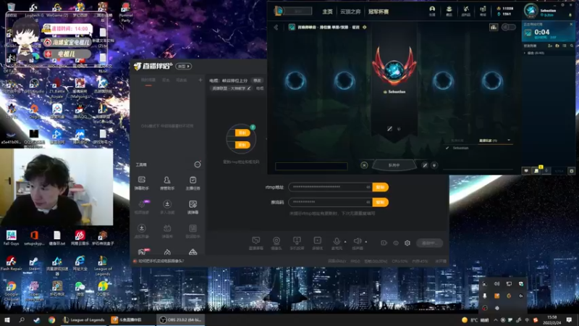Click the toolbox more options circle icon

coord(198,164)
